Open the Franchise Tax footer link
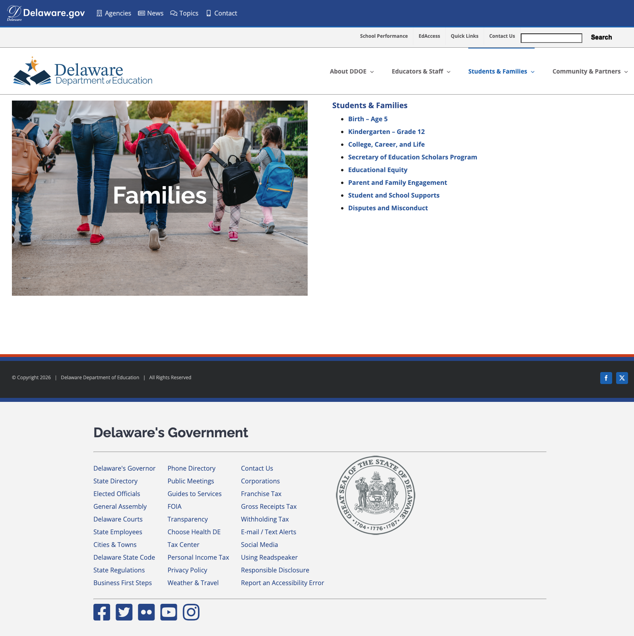 pos(261,494)
